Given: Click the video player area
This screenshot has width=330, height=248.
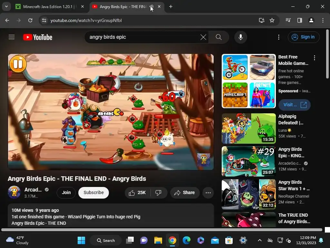Looking at the screenshot, I should [x=111, y=112].
